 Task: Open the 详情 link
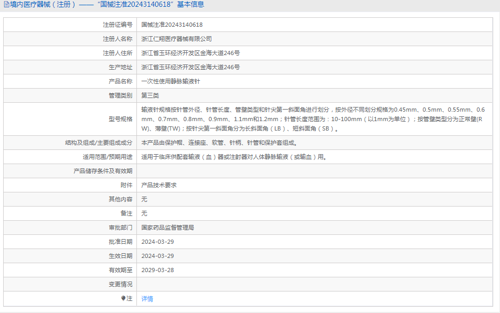147,299
